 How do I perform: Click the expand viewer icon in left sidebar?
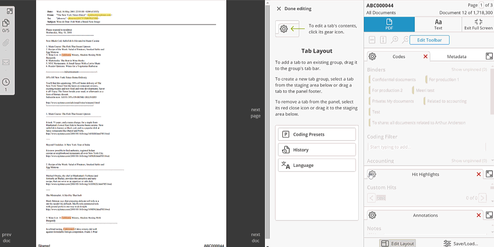9,11
